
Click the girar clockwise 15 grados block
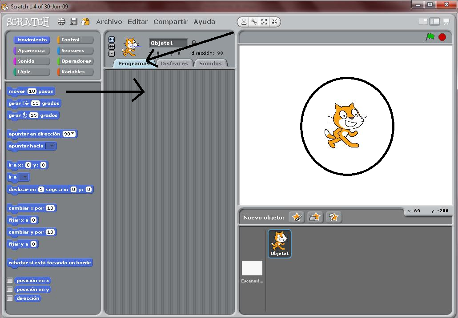tap(34, 103)
